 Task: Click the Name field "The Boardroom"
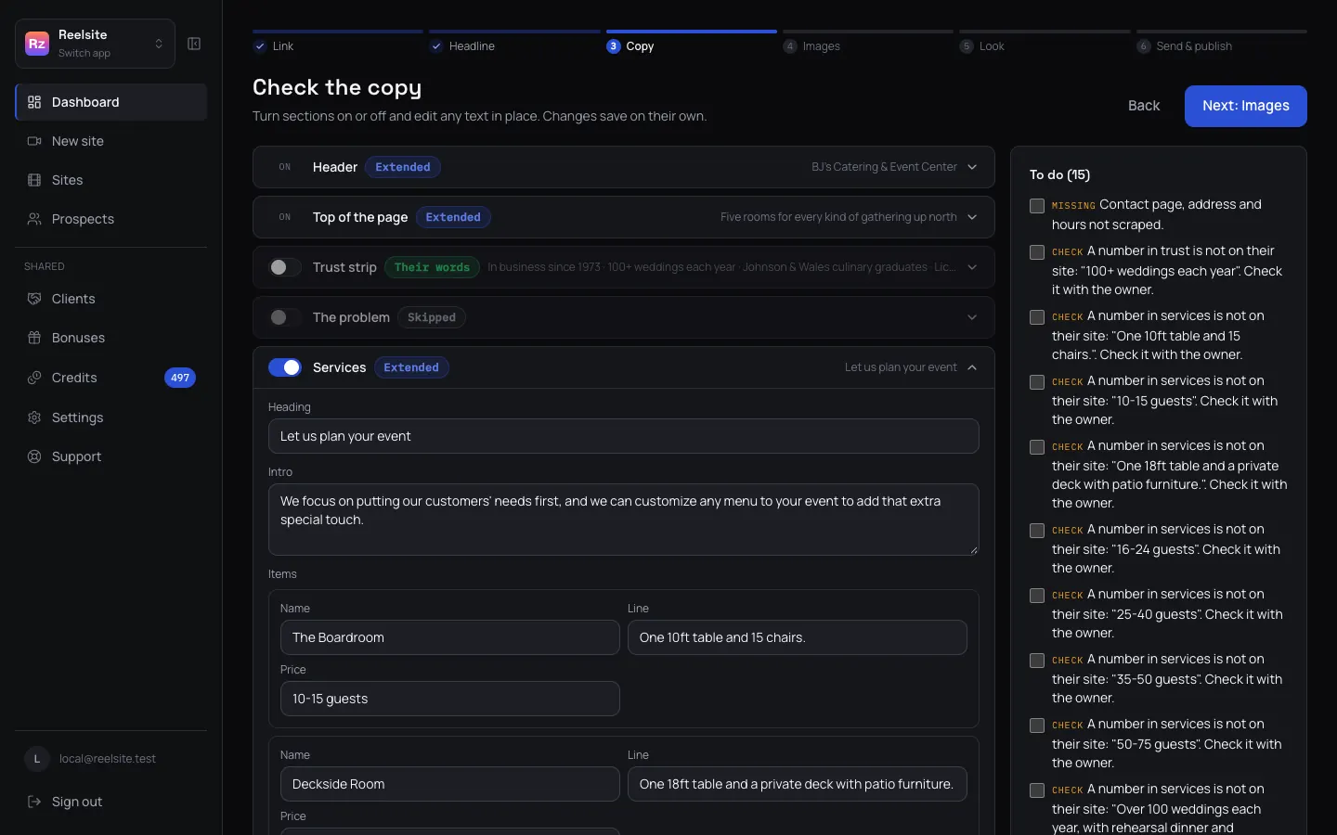(450, 637)
